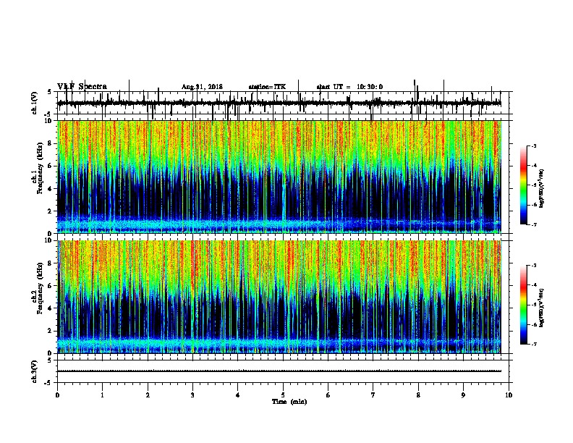The height and width of the screenshot is (443, 573).
Task: Select the "4" kHz tick on ch.1 spectrogram
Action: (50, 189)
